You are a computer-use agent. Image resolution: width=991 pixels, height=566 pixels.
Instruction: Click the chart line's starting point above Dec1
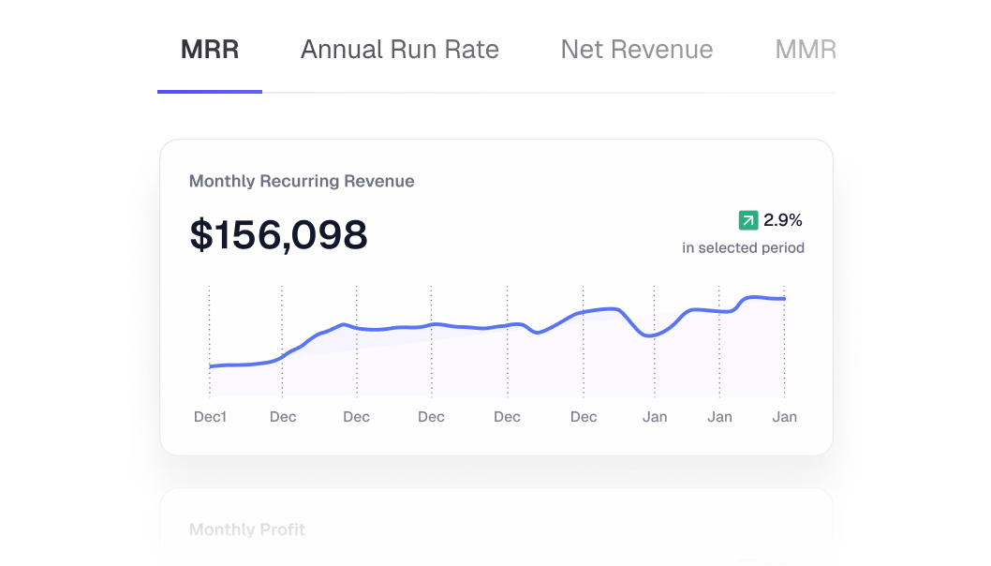coord(210,366)
